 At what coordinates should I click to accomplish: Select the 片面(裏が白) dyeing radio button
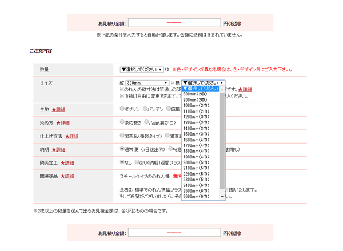pyautogui.click(x=146, y=122)
